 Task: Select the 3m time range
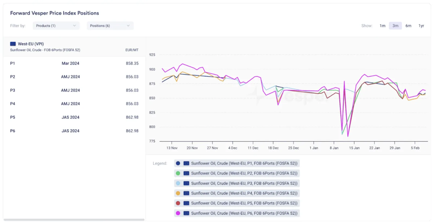coord(395,26)
